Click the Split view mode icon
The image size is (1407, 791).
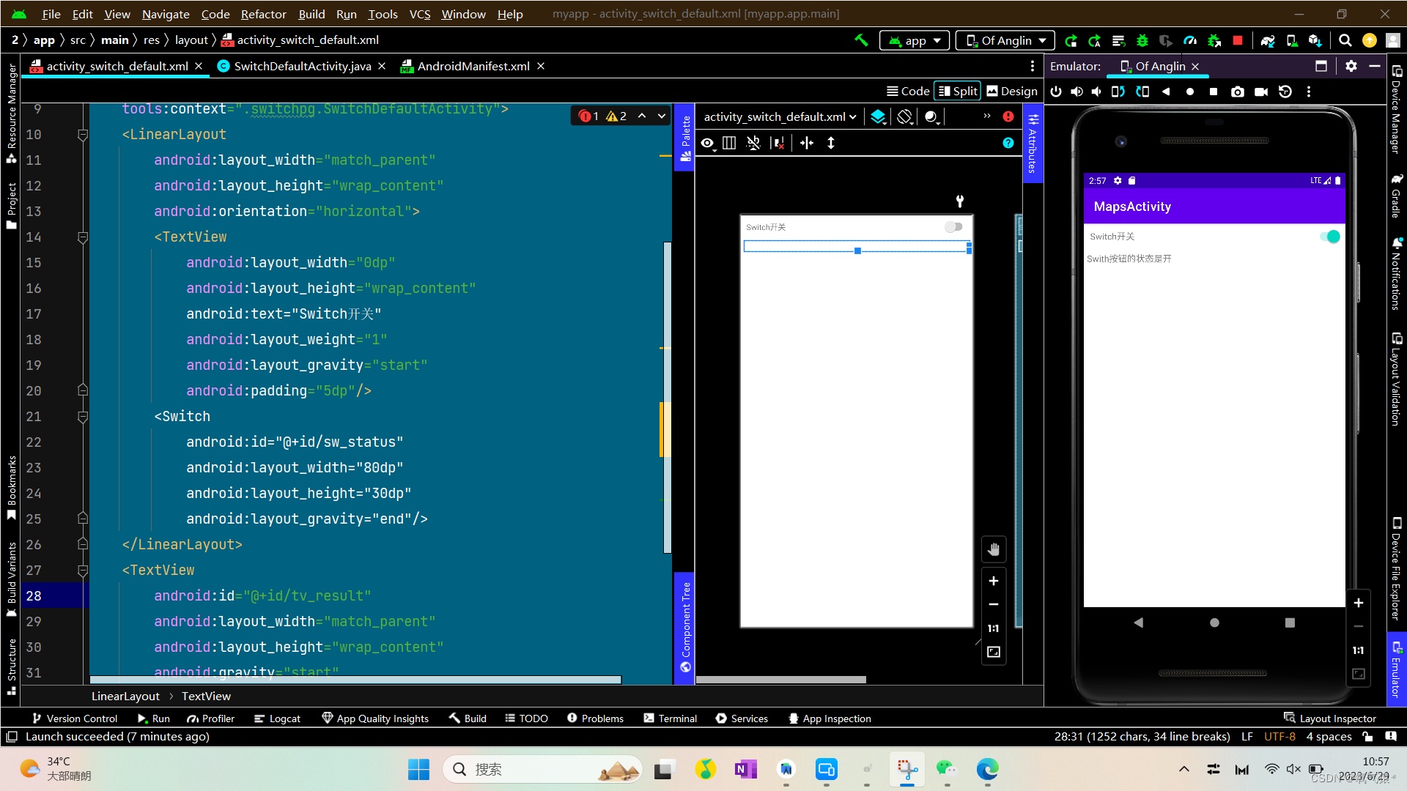[958, 91]
